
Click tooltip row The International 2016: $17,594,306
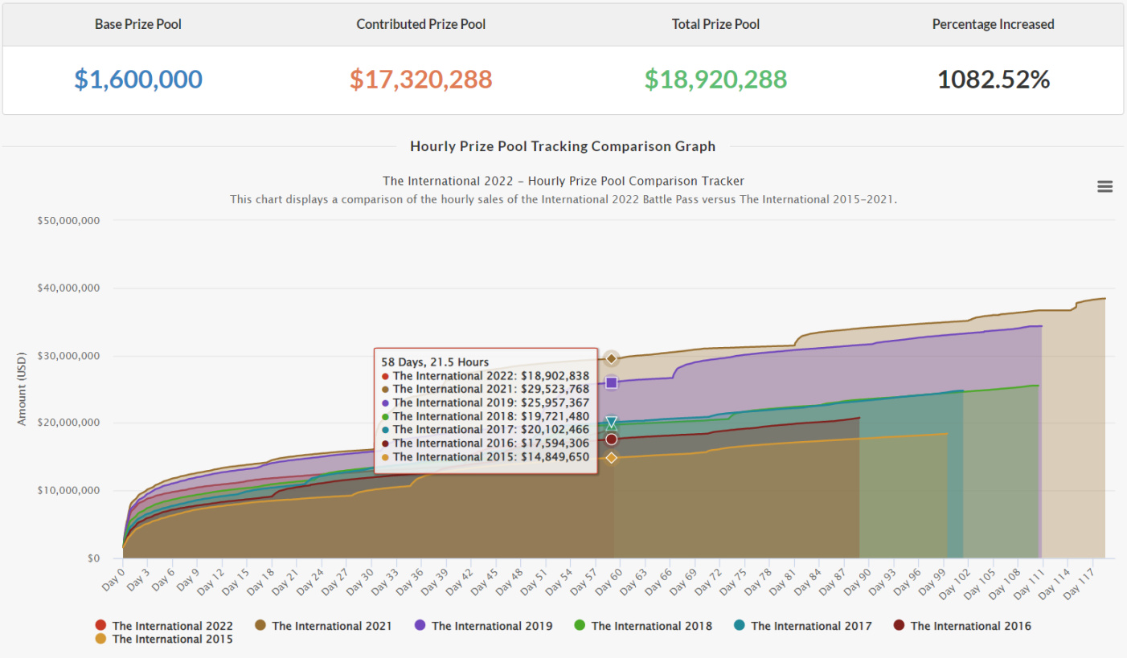486,443
